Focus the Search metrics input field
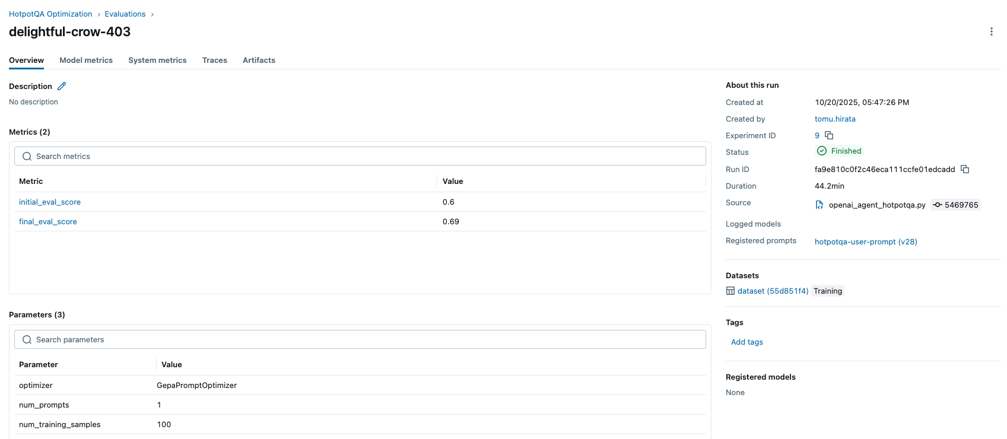Image resolution: width=1007 pixels, height=439 pixels. point(360,156)
